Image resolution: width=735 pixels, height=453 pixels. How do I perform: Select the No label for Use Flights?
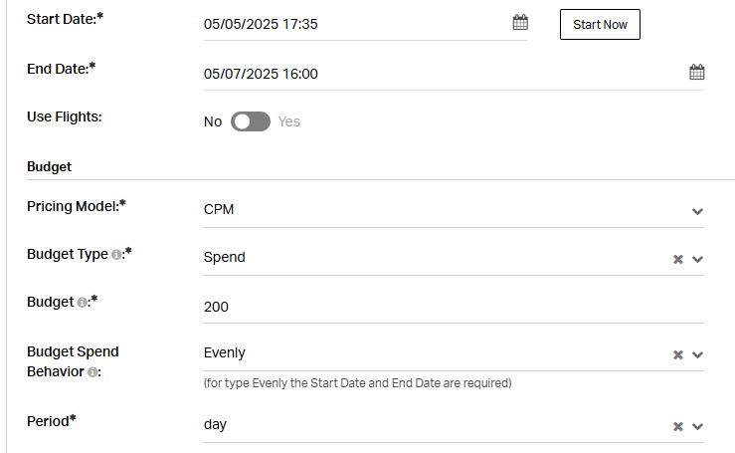tap(213, 121)
